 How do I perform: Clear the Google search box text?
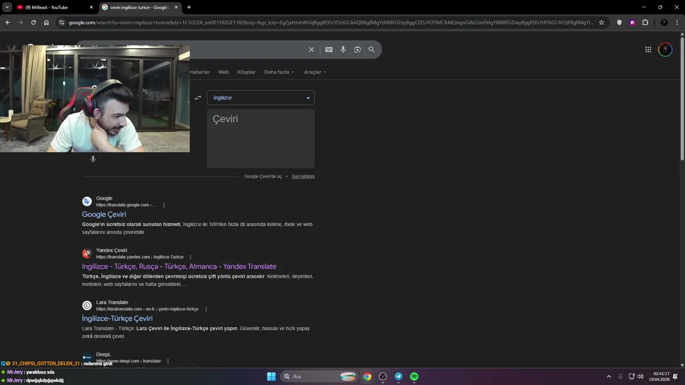tap(311, 49)
